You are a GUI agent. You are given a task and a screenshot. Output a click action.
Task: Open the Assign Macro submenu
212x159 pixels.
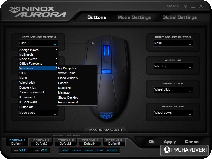[x=38, y=50]
